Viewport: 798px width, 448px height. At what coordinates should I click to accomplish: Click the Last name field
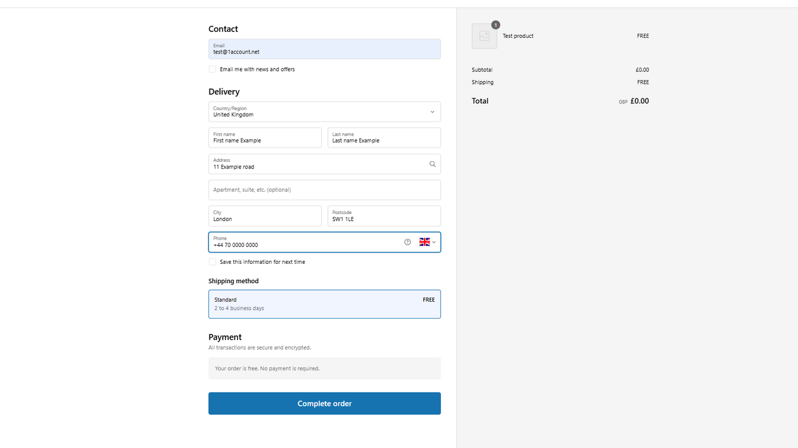tap(384, 138)
